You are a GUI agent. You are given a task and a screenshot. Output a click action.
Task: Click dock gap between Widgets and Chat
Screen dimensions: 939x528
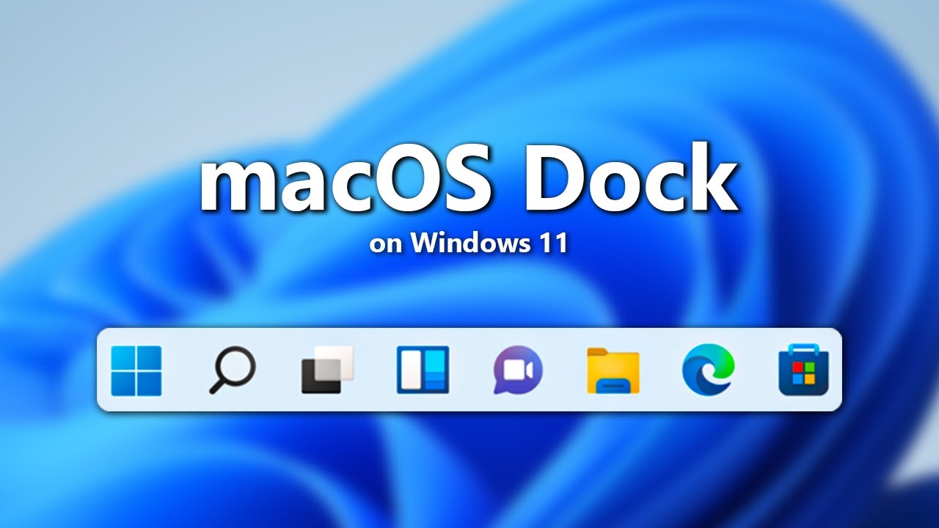coord(470,370)
